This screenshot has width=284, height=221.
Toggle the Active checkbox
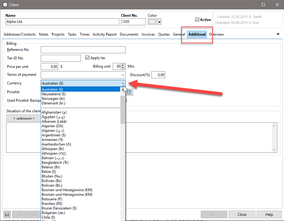tap(197, 20)
